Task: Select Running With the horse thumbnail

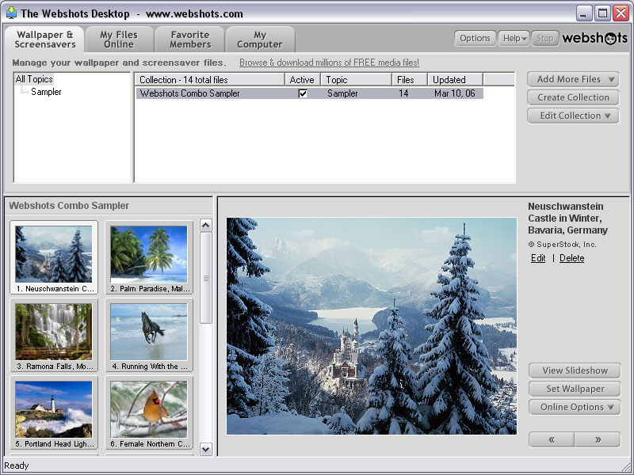Action: pyautogui.click(x=149, y=335)
